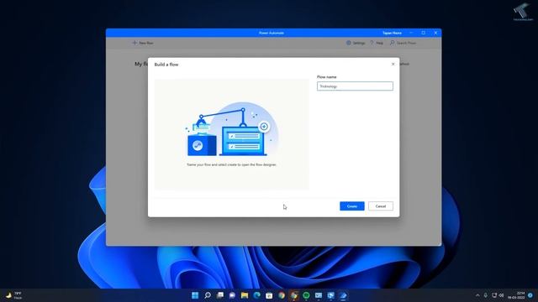Open the clock and date in taskbar
Viewport: 538px width, 302px height.
pos(516,295)
